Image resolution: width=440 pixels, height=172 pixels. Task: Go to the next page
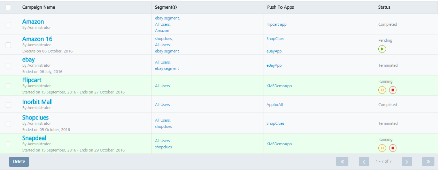click(407, 162)
